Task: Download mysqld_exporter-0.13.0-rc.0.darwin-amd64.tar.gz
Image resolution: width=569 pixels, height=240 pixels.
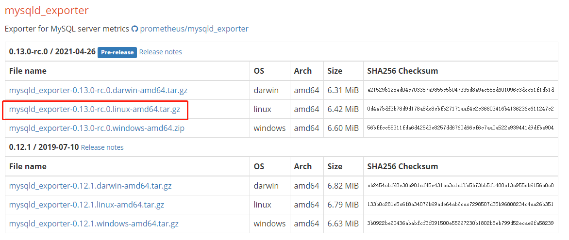Action: pos(99,90)
